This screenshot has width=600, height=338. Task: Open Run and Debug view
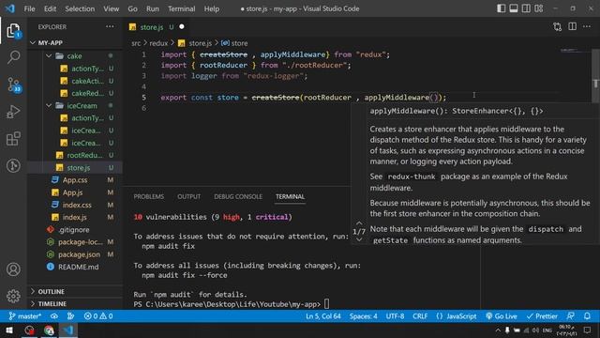pos(13,112)
